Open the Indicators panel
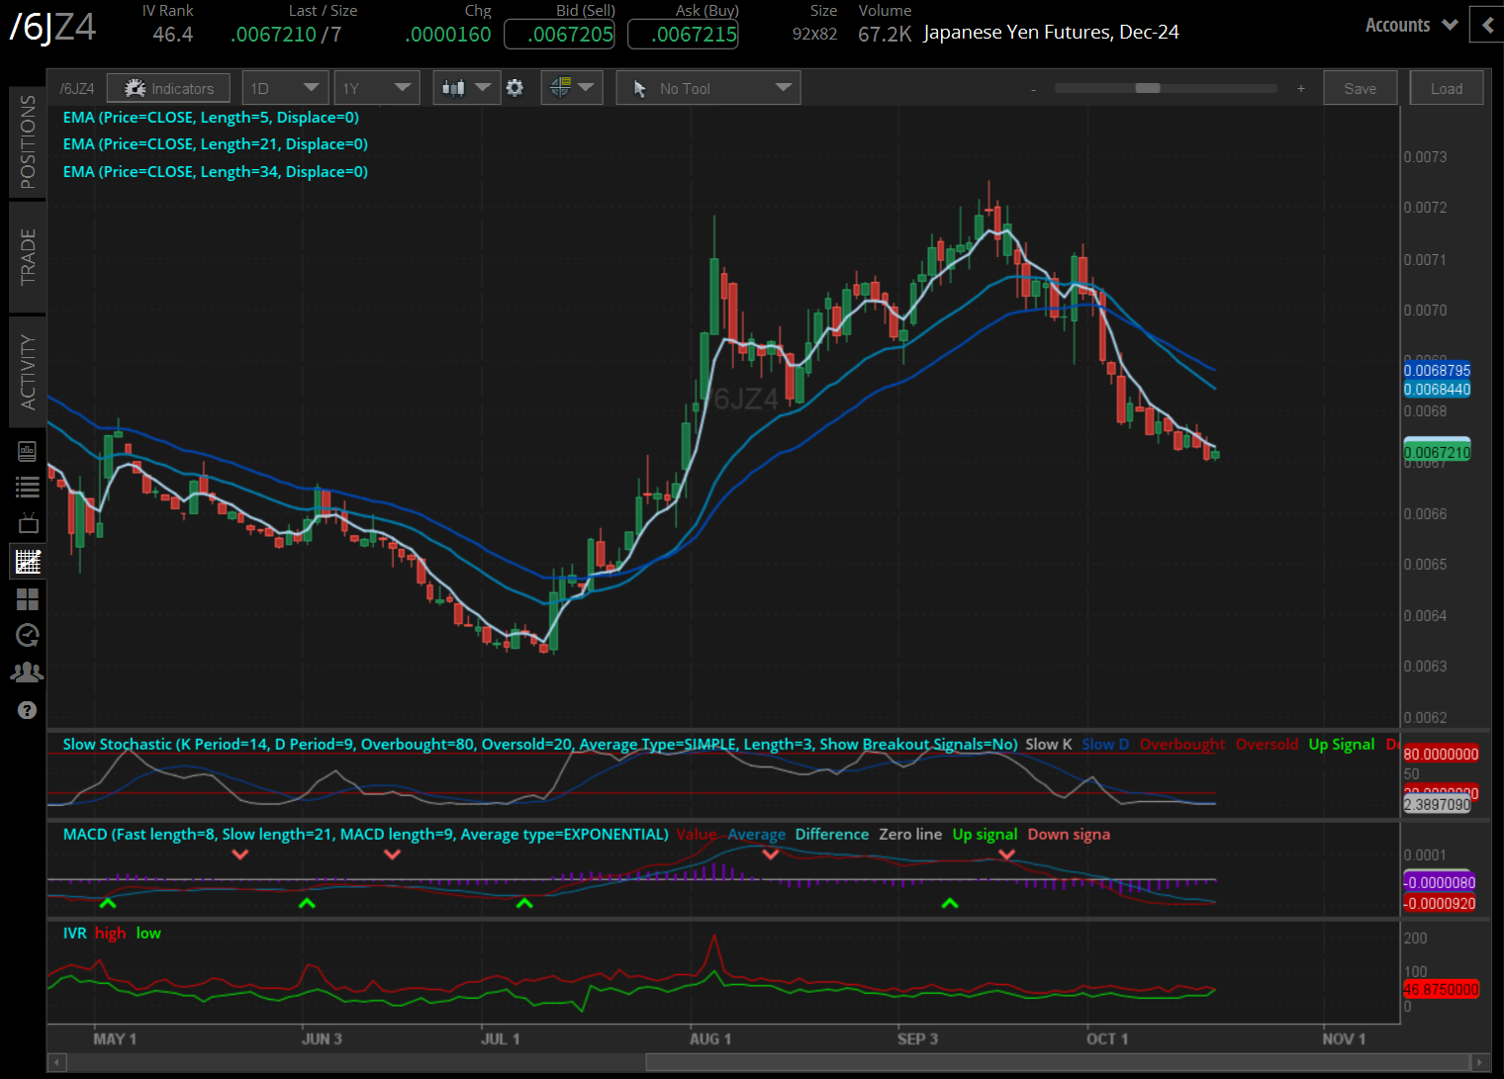This screenshot has width=1504, height=1079. [168, 88]
